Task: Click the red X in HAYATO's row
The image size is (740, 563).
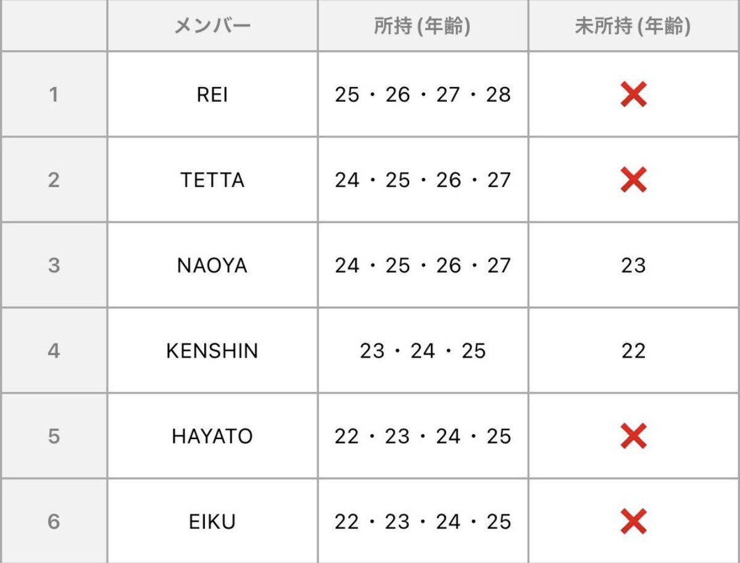Action: 633,437
